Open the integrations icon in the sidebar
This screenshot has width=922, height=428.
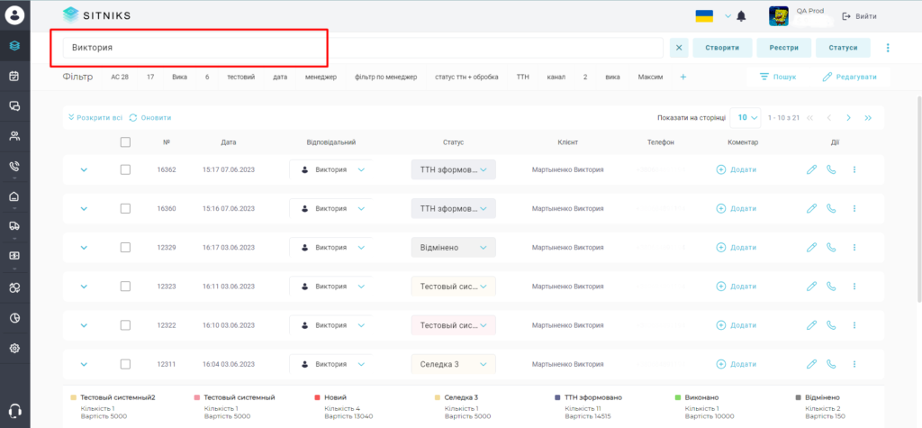coord(14,287)
